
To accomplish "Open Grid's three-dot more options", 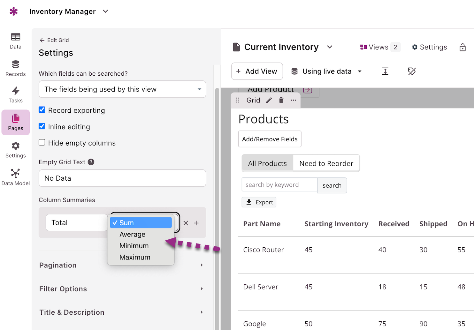I will [293, 100].
